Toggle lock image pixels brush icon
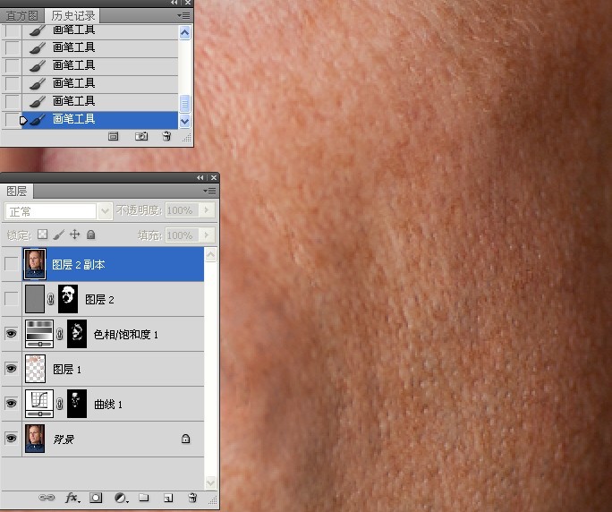This screenshot has height=512, width=612. pos(58,235)
